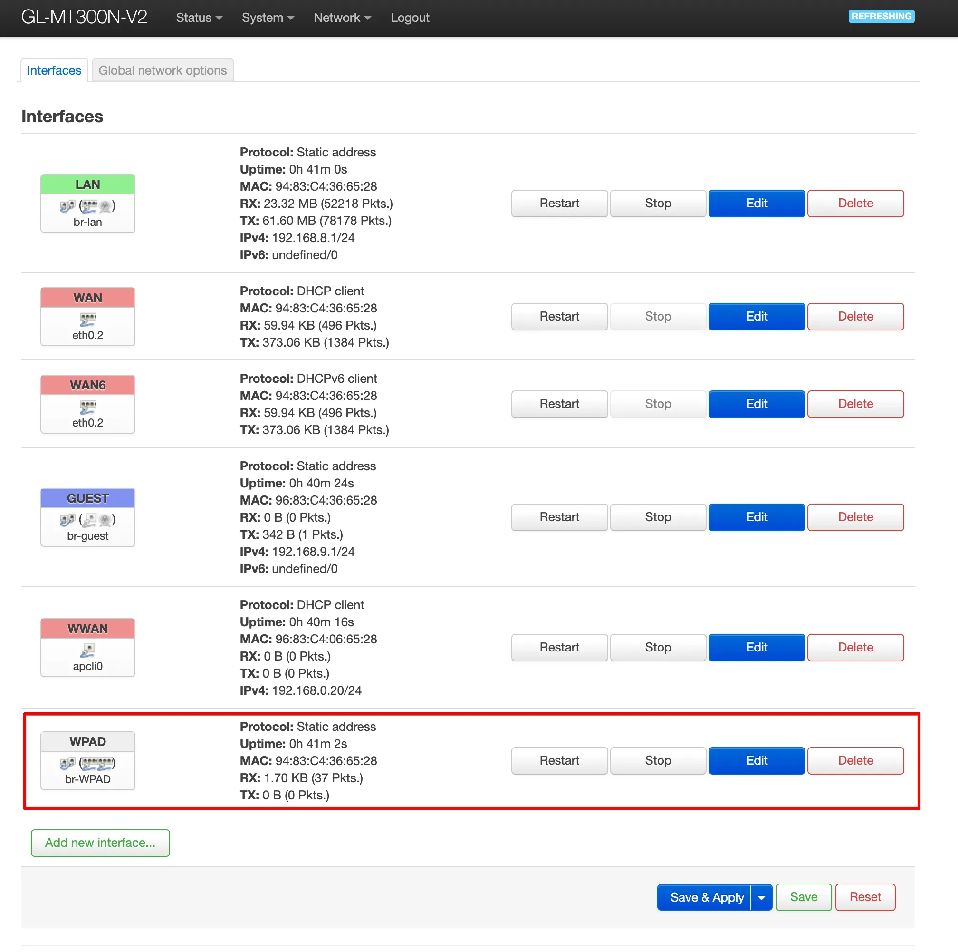Viewport: 958px width, 952px height.
Task: Click the WPAD br-WPAD bridge icon
Action: pos(67,764)
